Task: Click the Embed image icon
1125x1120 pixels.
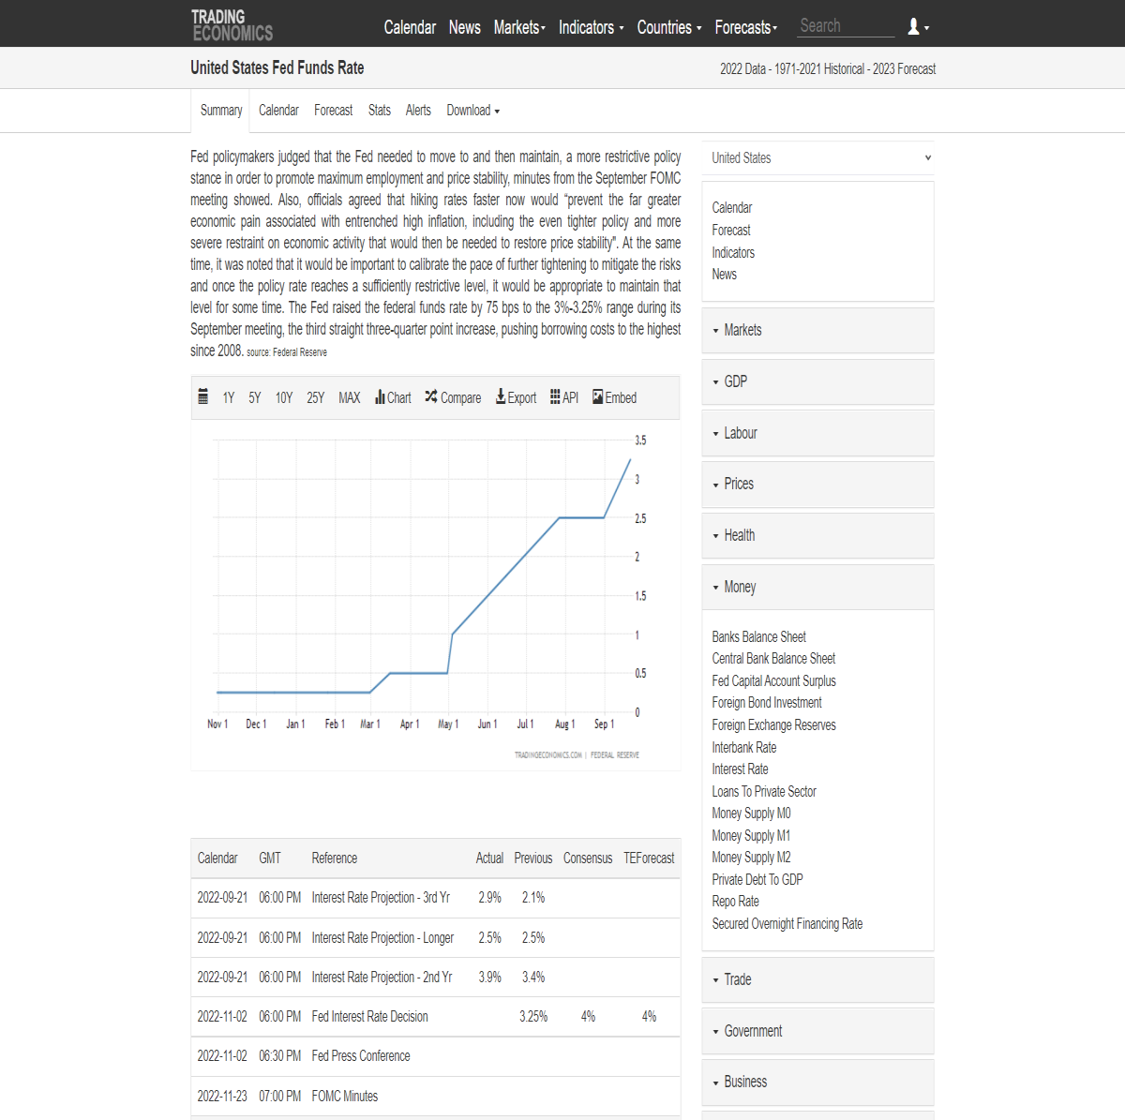Action: click(598, 397)
